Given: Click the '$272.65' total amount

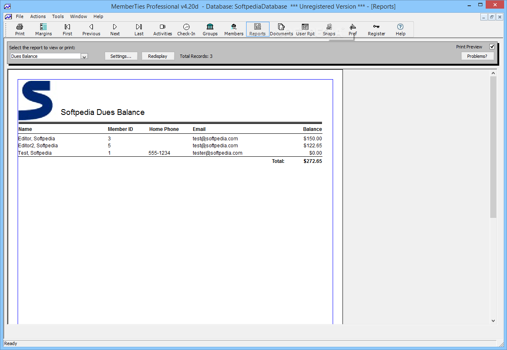Looking at the screenshot, I should pos(313,161).
